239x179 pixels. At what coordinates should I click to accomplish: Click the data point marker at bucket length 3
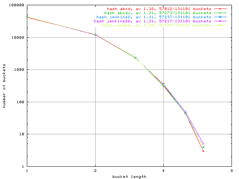tap(135, 58)
